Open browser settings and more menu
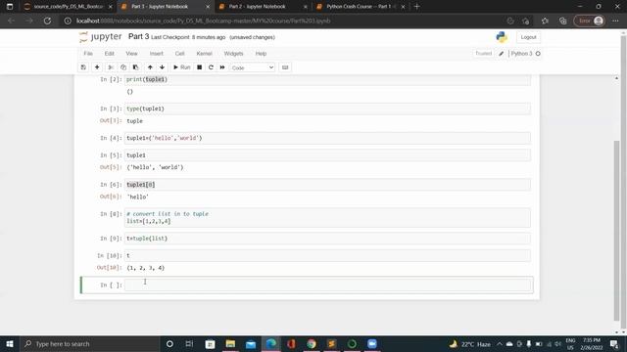 click(x=615, y=21)
